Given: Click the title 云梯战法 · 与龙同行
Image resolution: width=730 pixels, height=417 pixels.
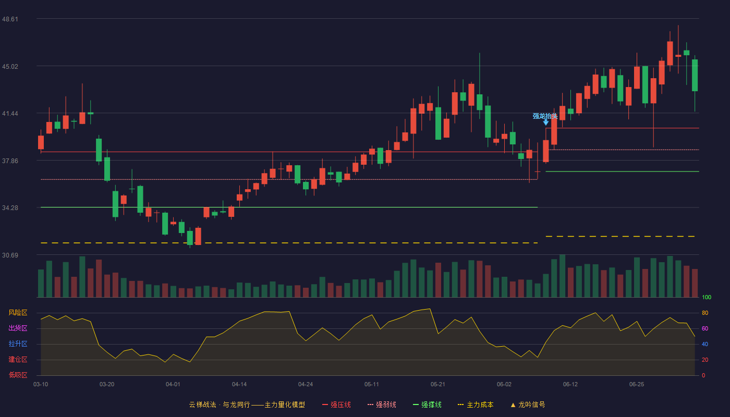Looking at the screenshot, I should [x=220, y=404].
